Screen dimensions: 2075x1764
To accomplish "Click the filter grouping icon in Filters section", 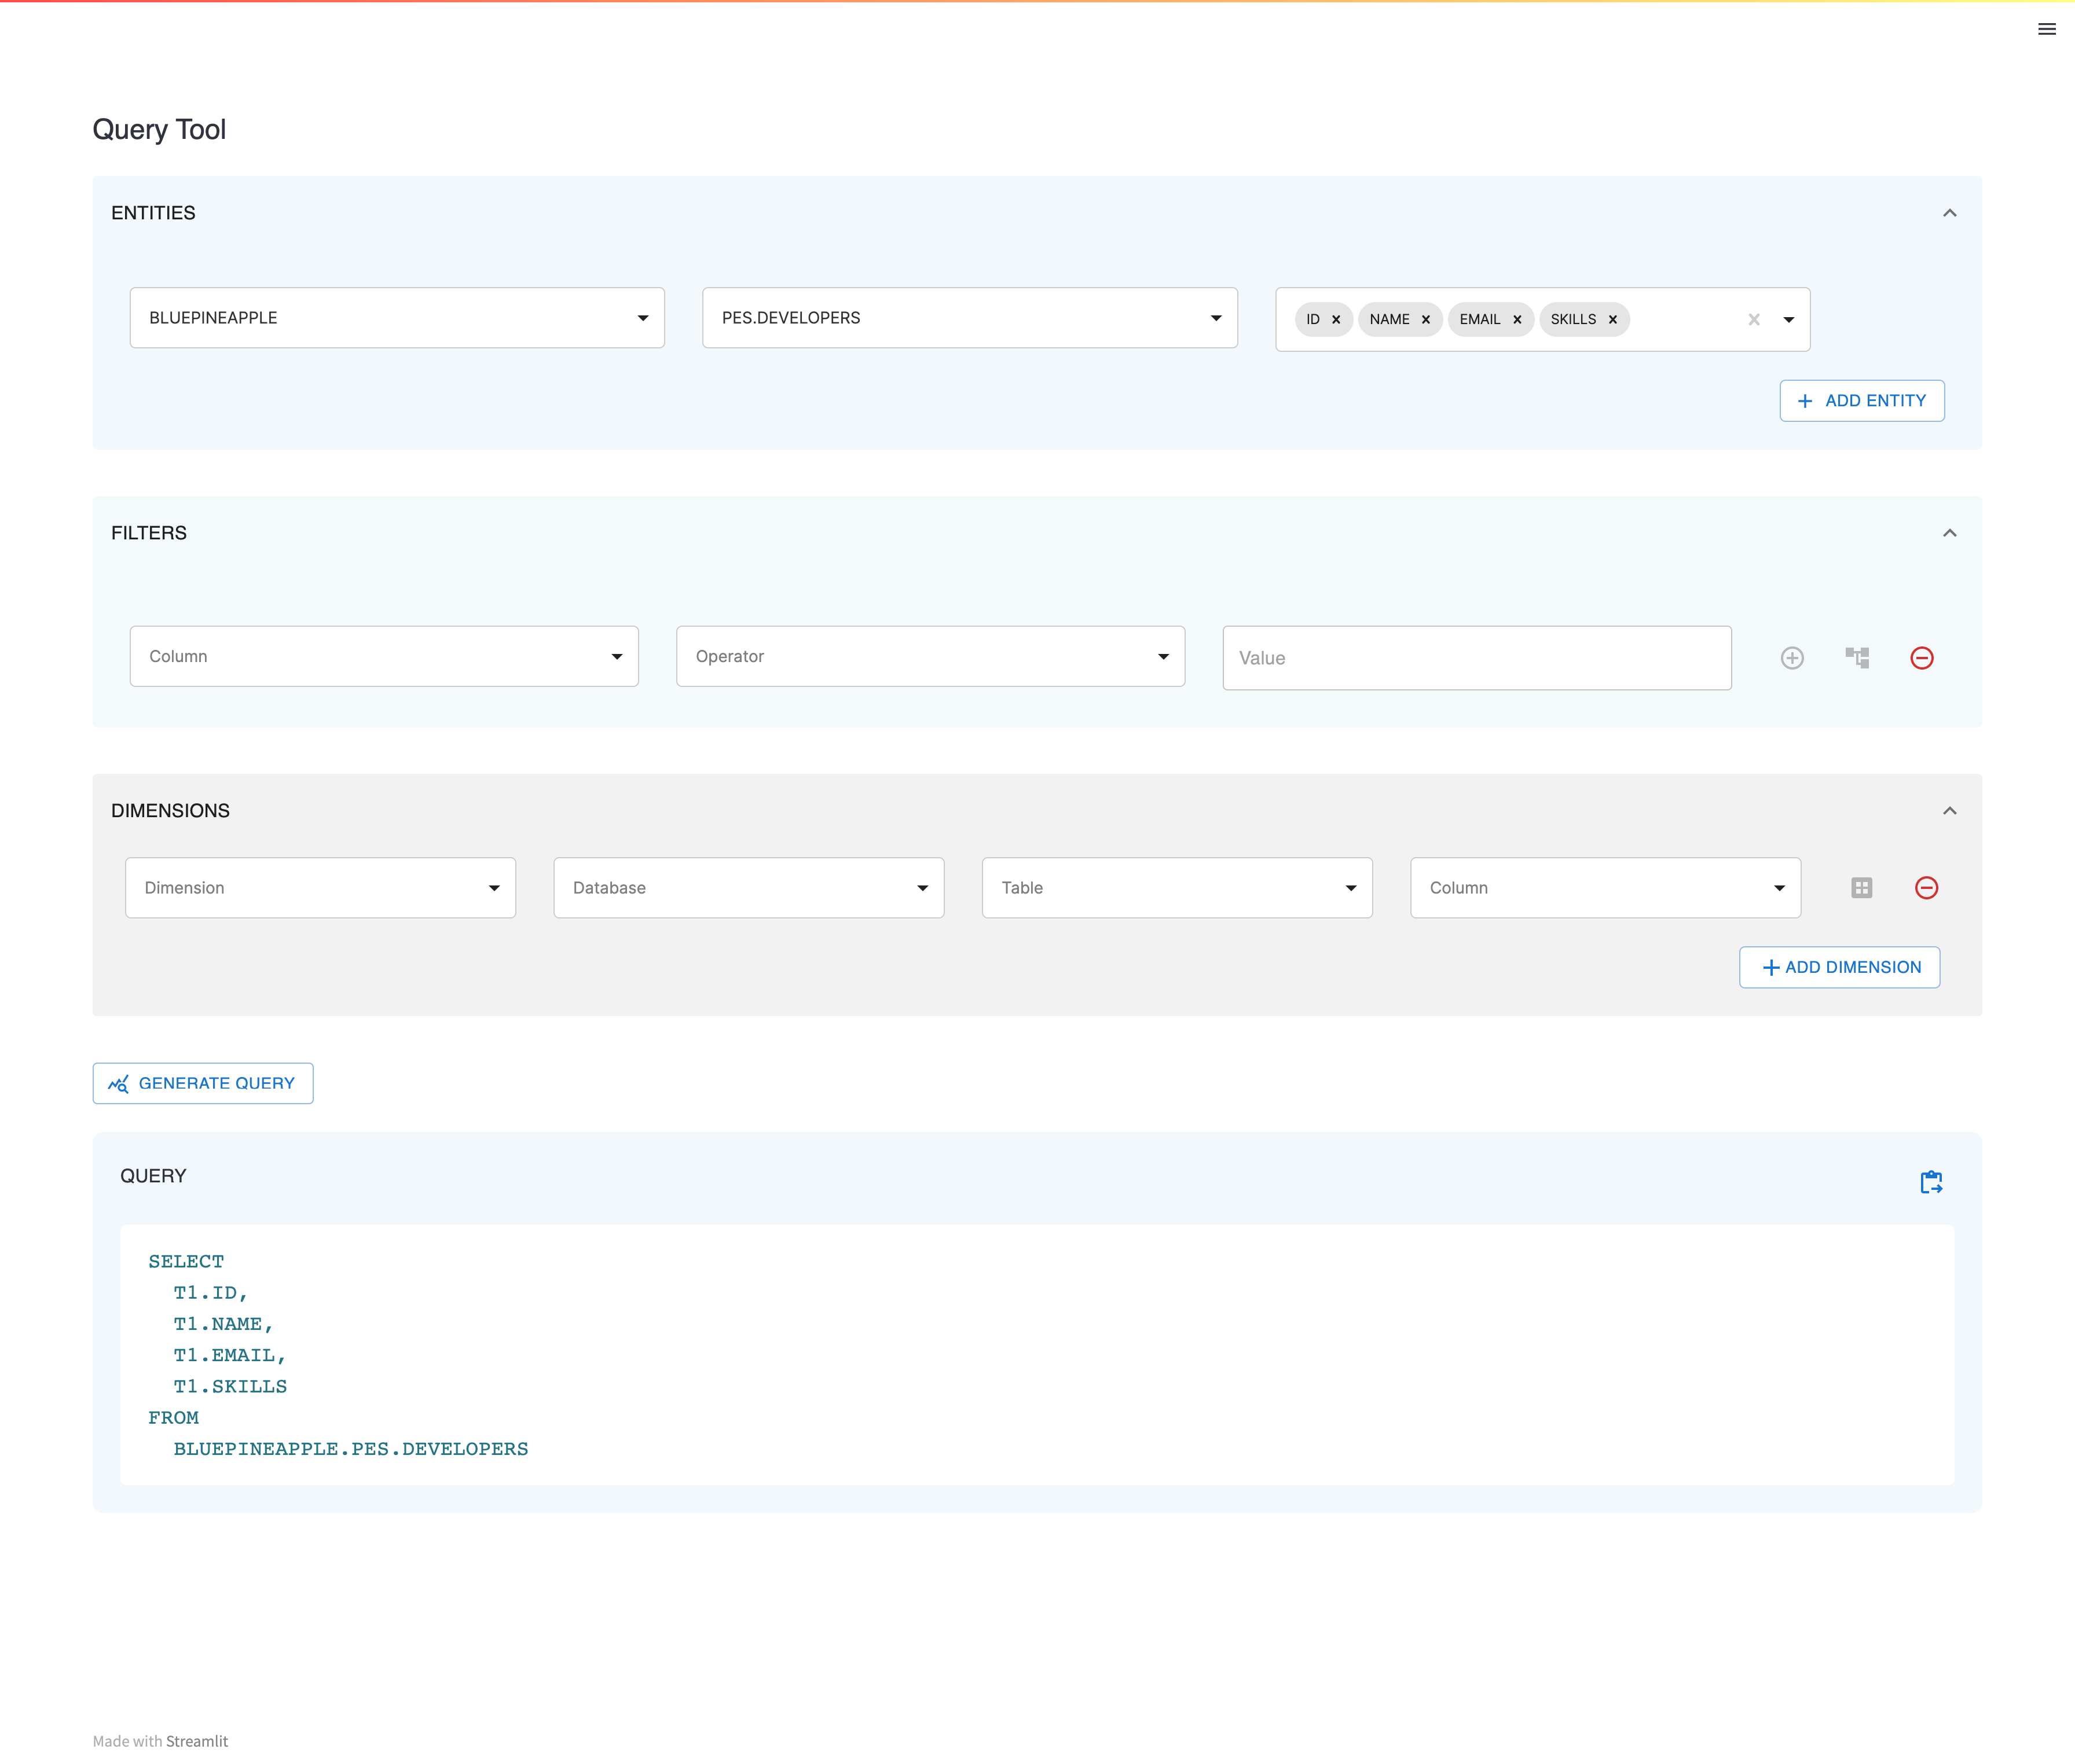I will 1858,657.
